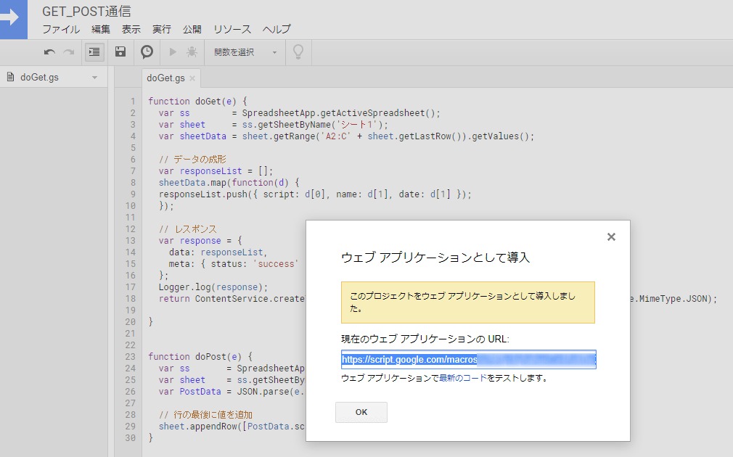Redo the last edit
The image size is (733, 457).
(69, 52)
